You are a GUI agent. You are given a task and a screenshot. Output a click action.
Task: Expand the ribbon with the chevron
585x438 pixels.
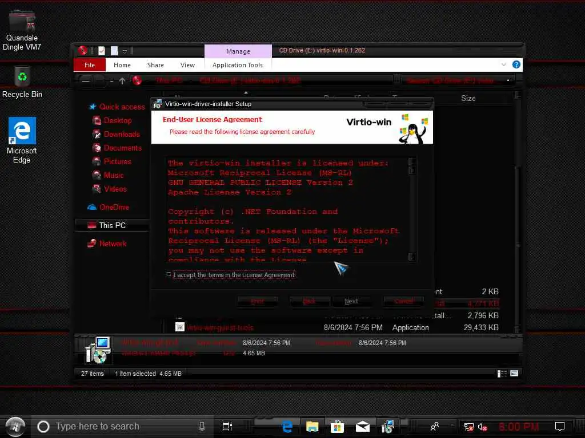[504, 65]
